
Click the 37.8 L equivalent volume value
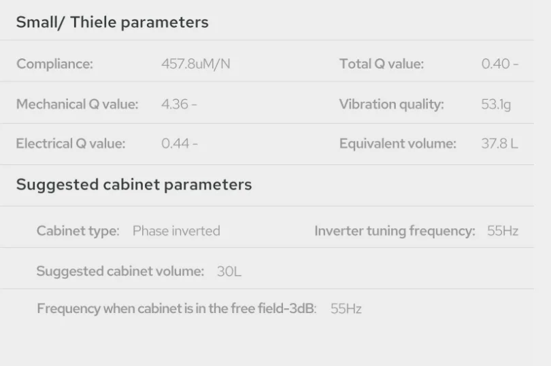click(x=499, y=143)
